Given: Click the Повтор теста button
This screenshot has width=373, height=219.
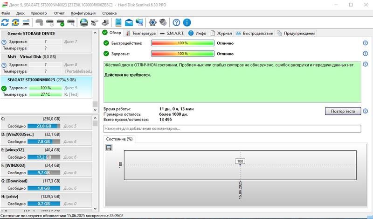Looking at the screenshot, I should 343,111.
